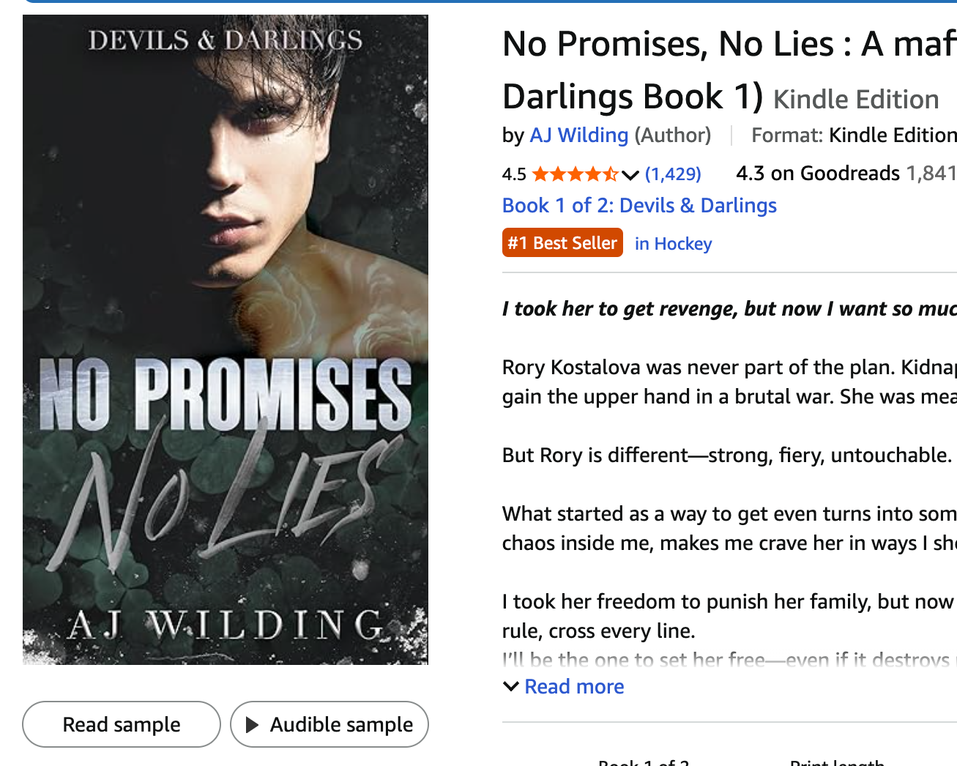957x766 pixels.
Task: Open rating breakdown chevron beside the stars
Action: point(630,174)
